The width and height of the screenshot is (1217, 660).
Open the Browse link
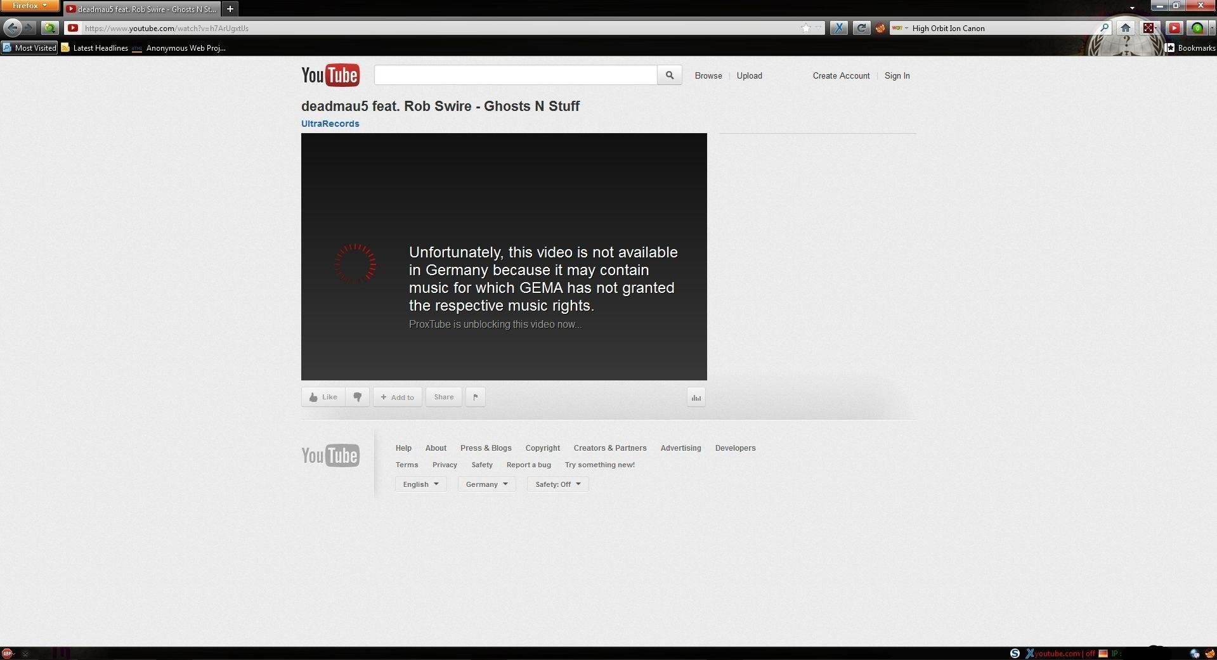tap(708, 75)
